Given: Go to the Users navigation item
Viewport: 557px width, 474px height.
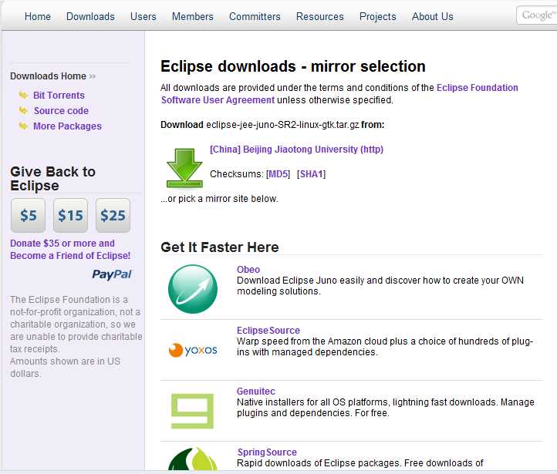Looking at the screenshot, I should [x=143, y=17].
